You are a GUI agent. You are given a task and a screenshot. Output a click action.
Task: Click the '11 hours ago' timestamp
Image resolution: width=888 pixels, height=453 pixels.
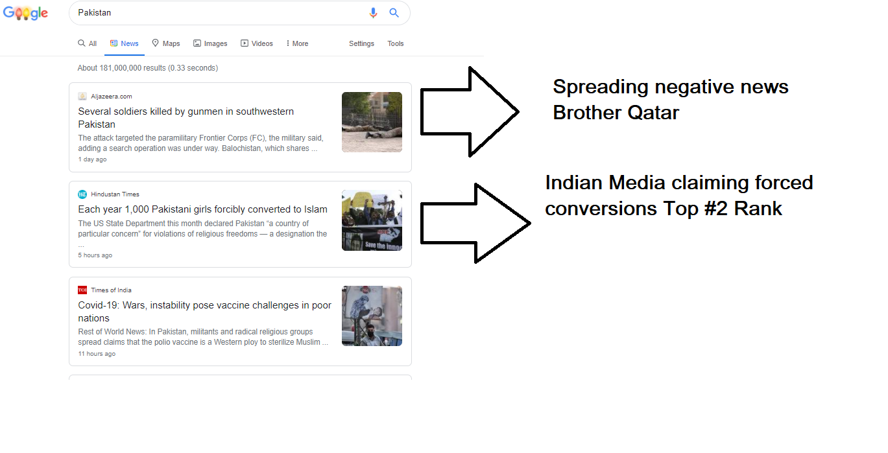tap(97, 353)
